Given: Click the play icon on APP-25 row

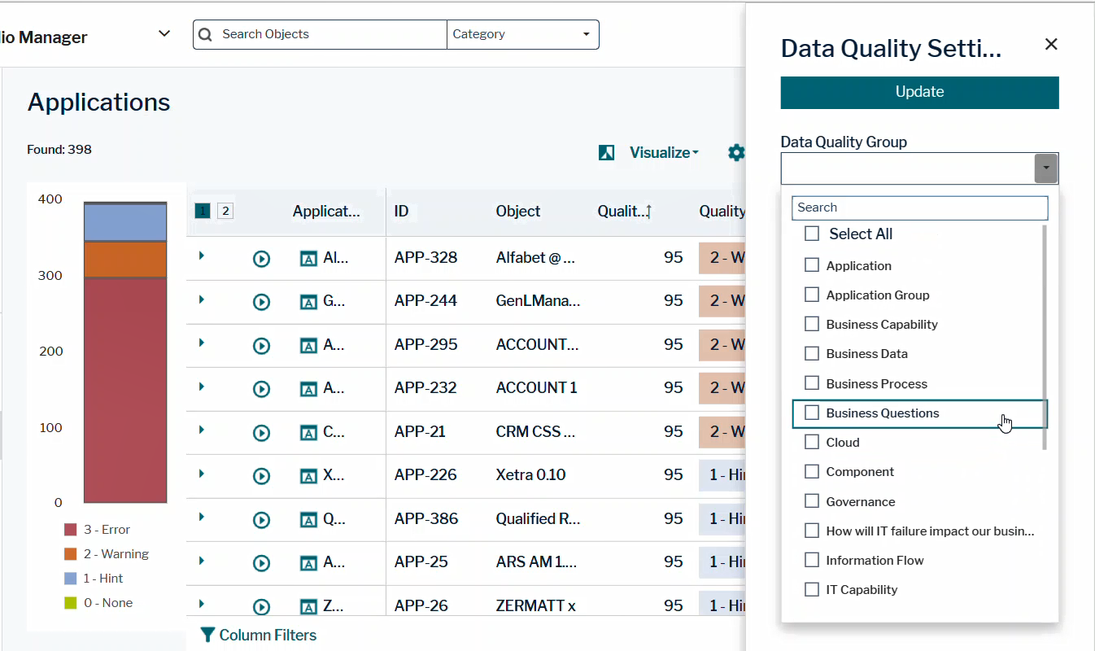Looking at the screenshot, I should coord(261,562).
